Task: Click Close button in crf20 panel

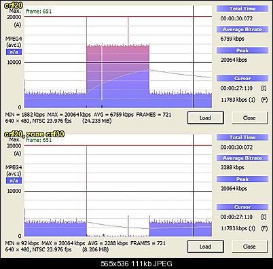Action: (249, 118)
